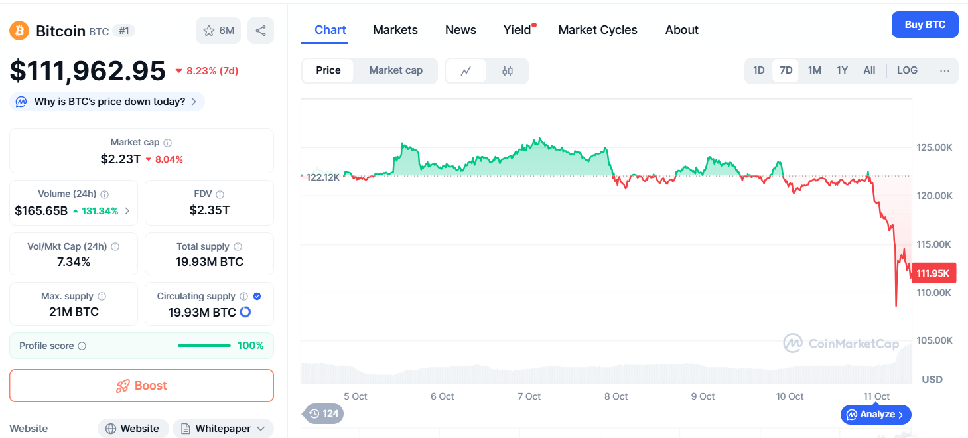Click Circulating supply info icon

(x=244, y=297)
